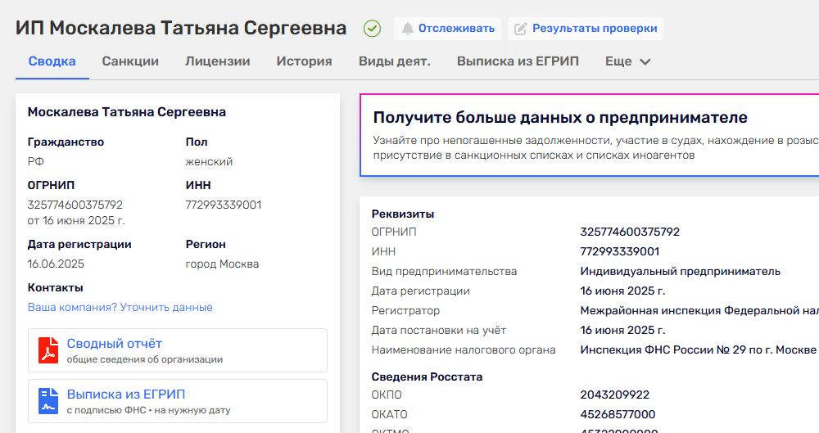Click the ОКПО value 2043209922
The image size is (819, 433).
coord(615,395)
